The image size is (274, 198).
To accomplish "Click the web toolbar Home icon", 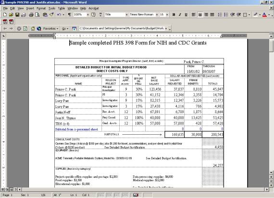I will [x=33, y=29].
